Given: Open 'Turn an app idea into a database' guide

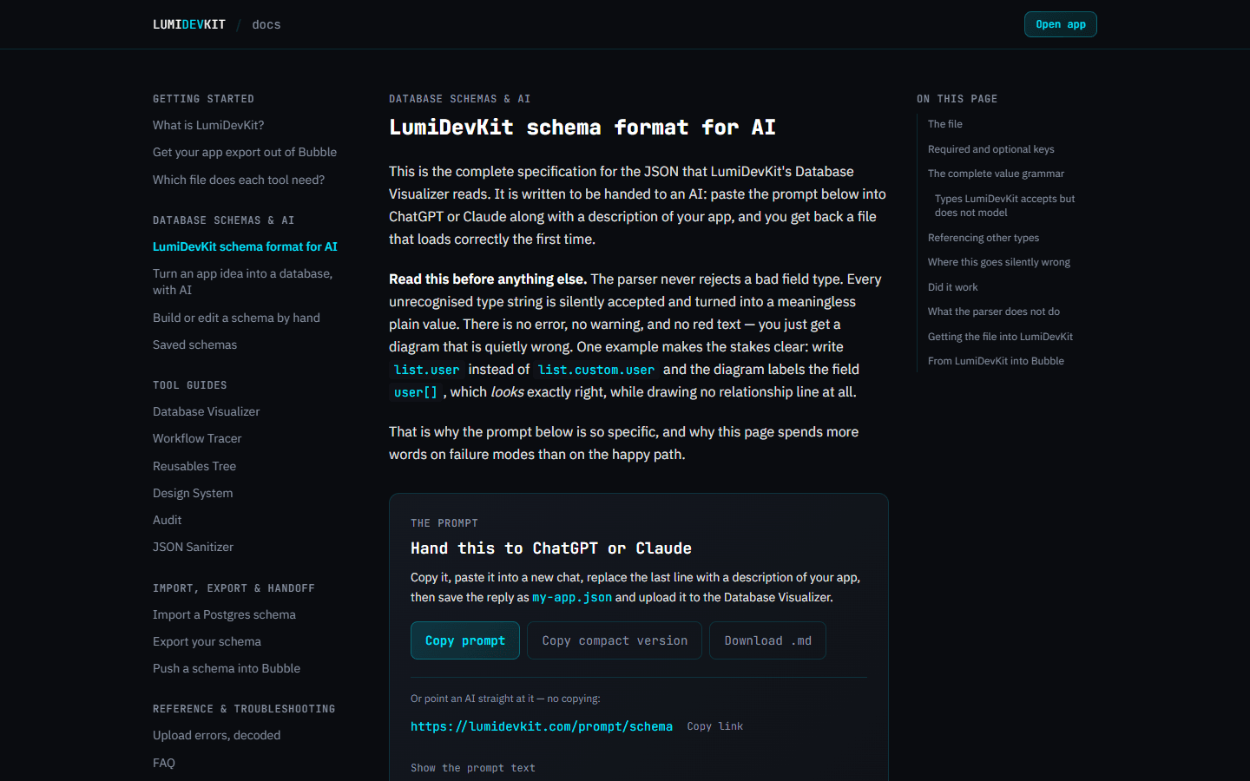Looking at the screenshot, I should coord(243,282).
